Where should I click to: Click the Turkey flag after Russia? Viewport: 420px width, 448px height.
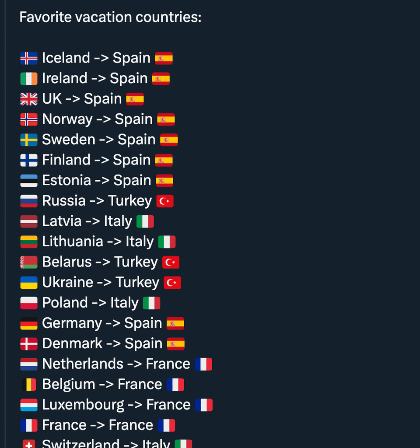tap(165, 201)
